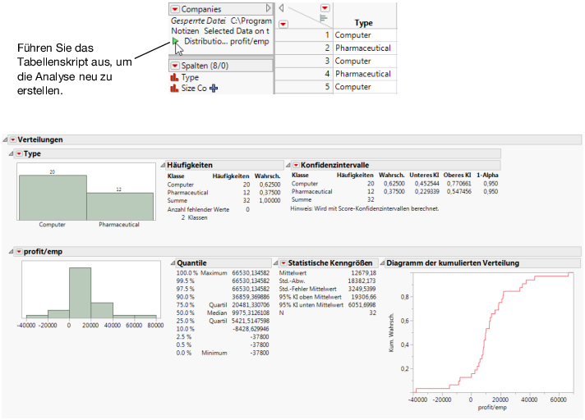Viewport: 585px width, 420px height.
Task: Open the Spalten panel red triangle menu
Action: [175, 66]
